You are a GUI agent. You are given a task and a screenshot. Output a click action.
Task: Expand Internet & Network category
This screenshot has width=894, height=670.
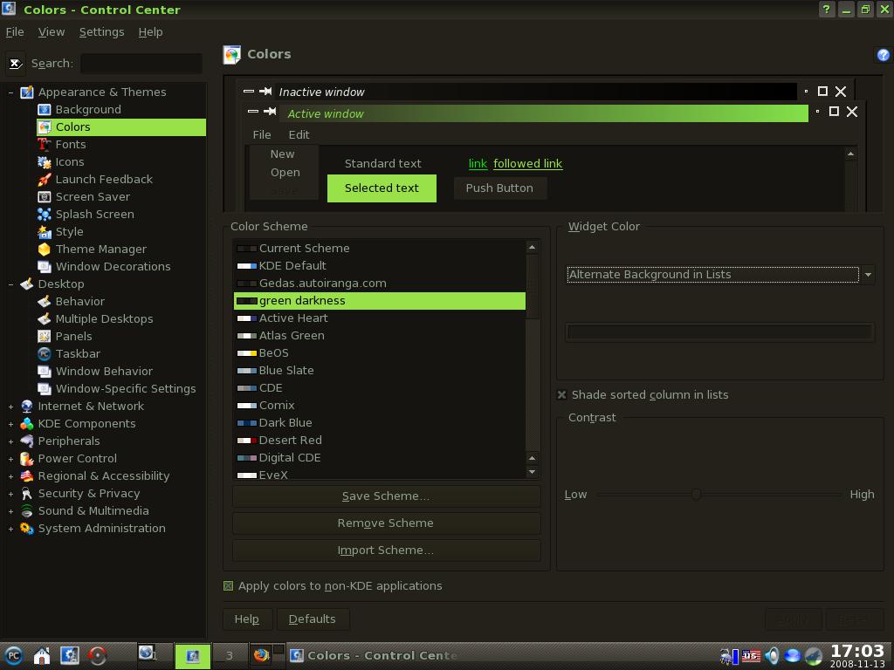[x=10, y=407]
